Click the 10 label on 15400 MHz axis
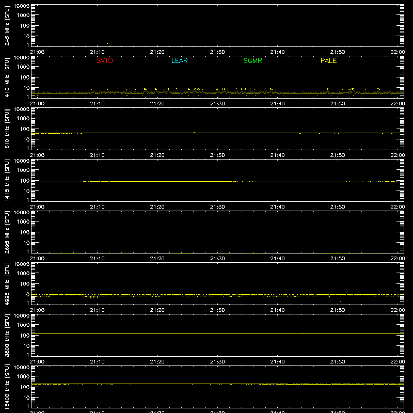 pyautogui.click(x=26, y=398)
